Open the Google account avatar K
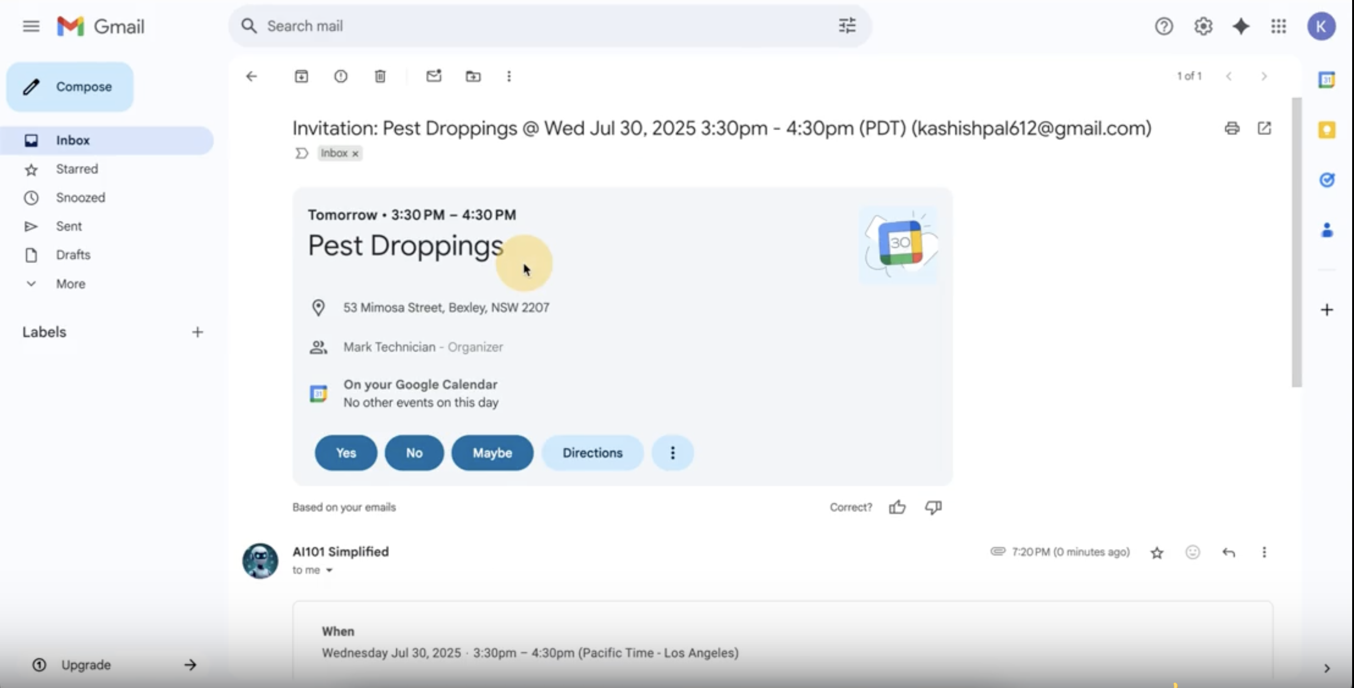 [x=1321, y=26]
